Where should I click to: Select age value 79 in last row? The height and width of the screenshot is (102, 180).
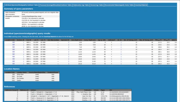105,64
